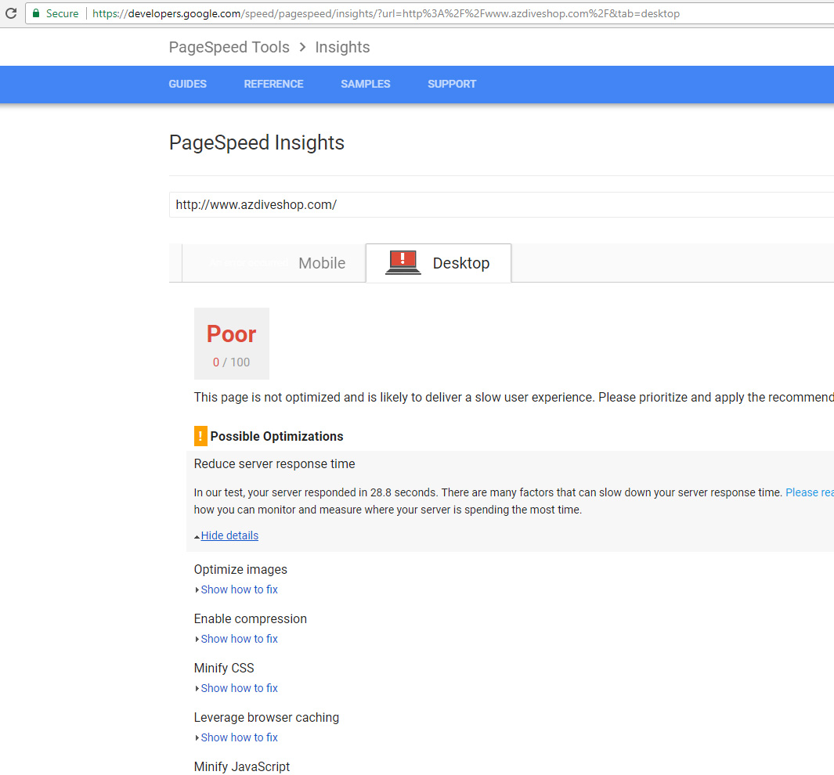Image resolution: width=834 pixels, height=775 pixels.
Task: Click the Insights breadcrumb link
Action: (342, 47)
